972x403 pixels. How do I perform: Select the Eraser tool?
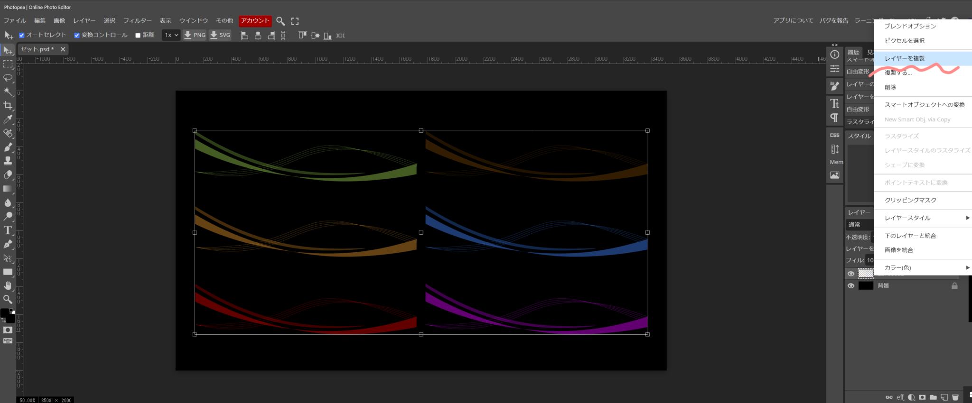(8, 175)
